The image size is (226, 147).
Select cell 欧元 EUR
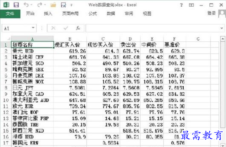(x=32, y=106)
